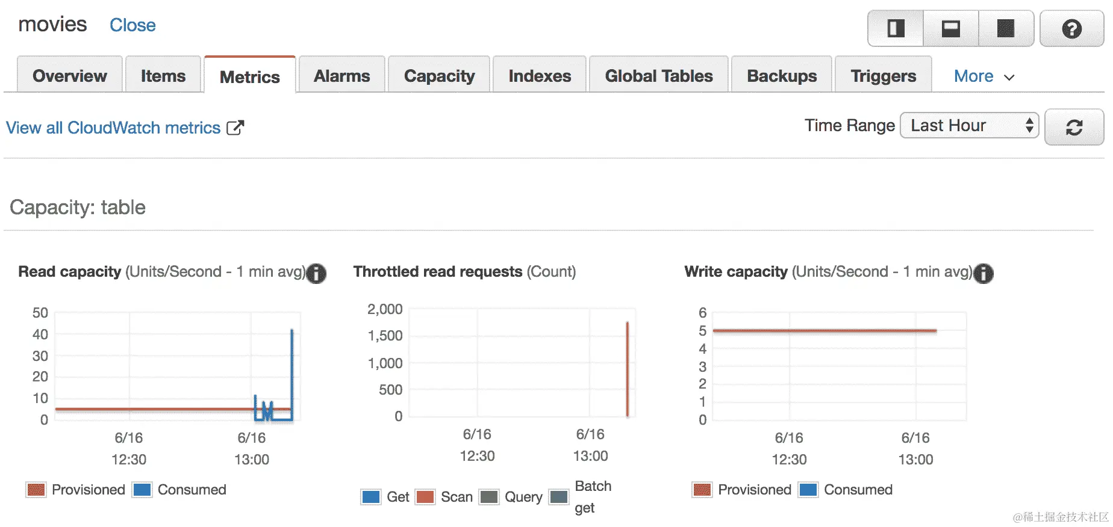
Task: Refresh the metrics graphs
Action: click(1074, 127)
